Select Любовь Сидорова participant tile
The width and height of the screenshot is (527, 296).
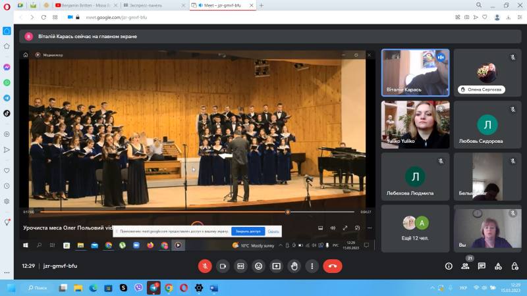click(x=487, y=124)
